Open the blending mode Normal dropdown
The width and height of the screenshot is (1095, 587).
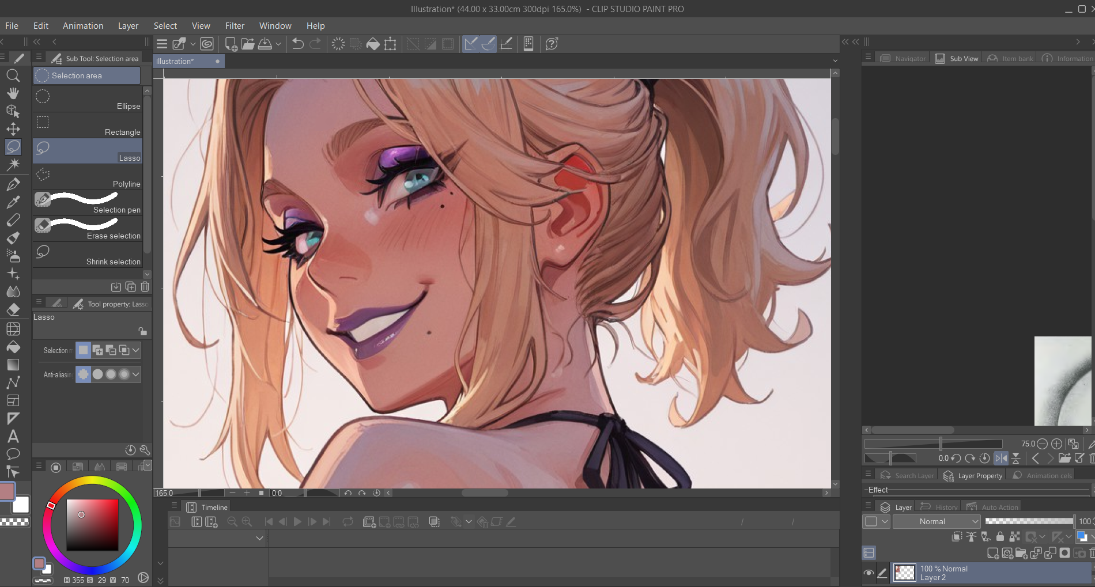point(937,521)
